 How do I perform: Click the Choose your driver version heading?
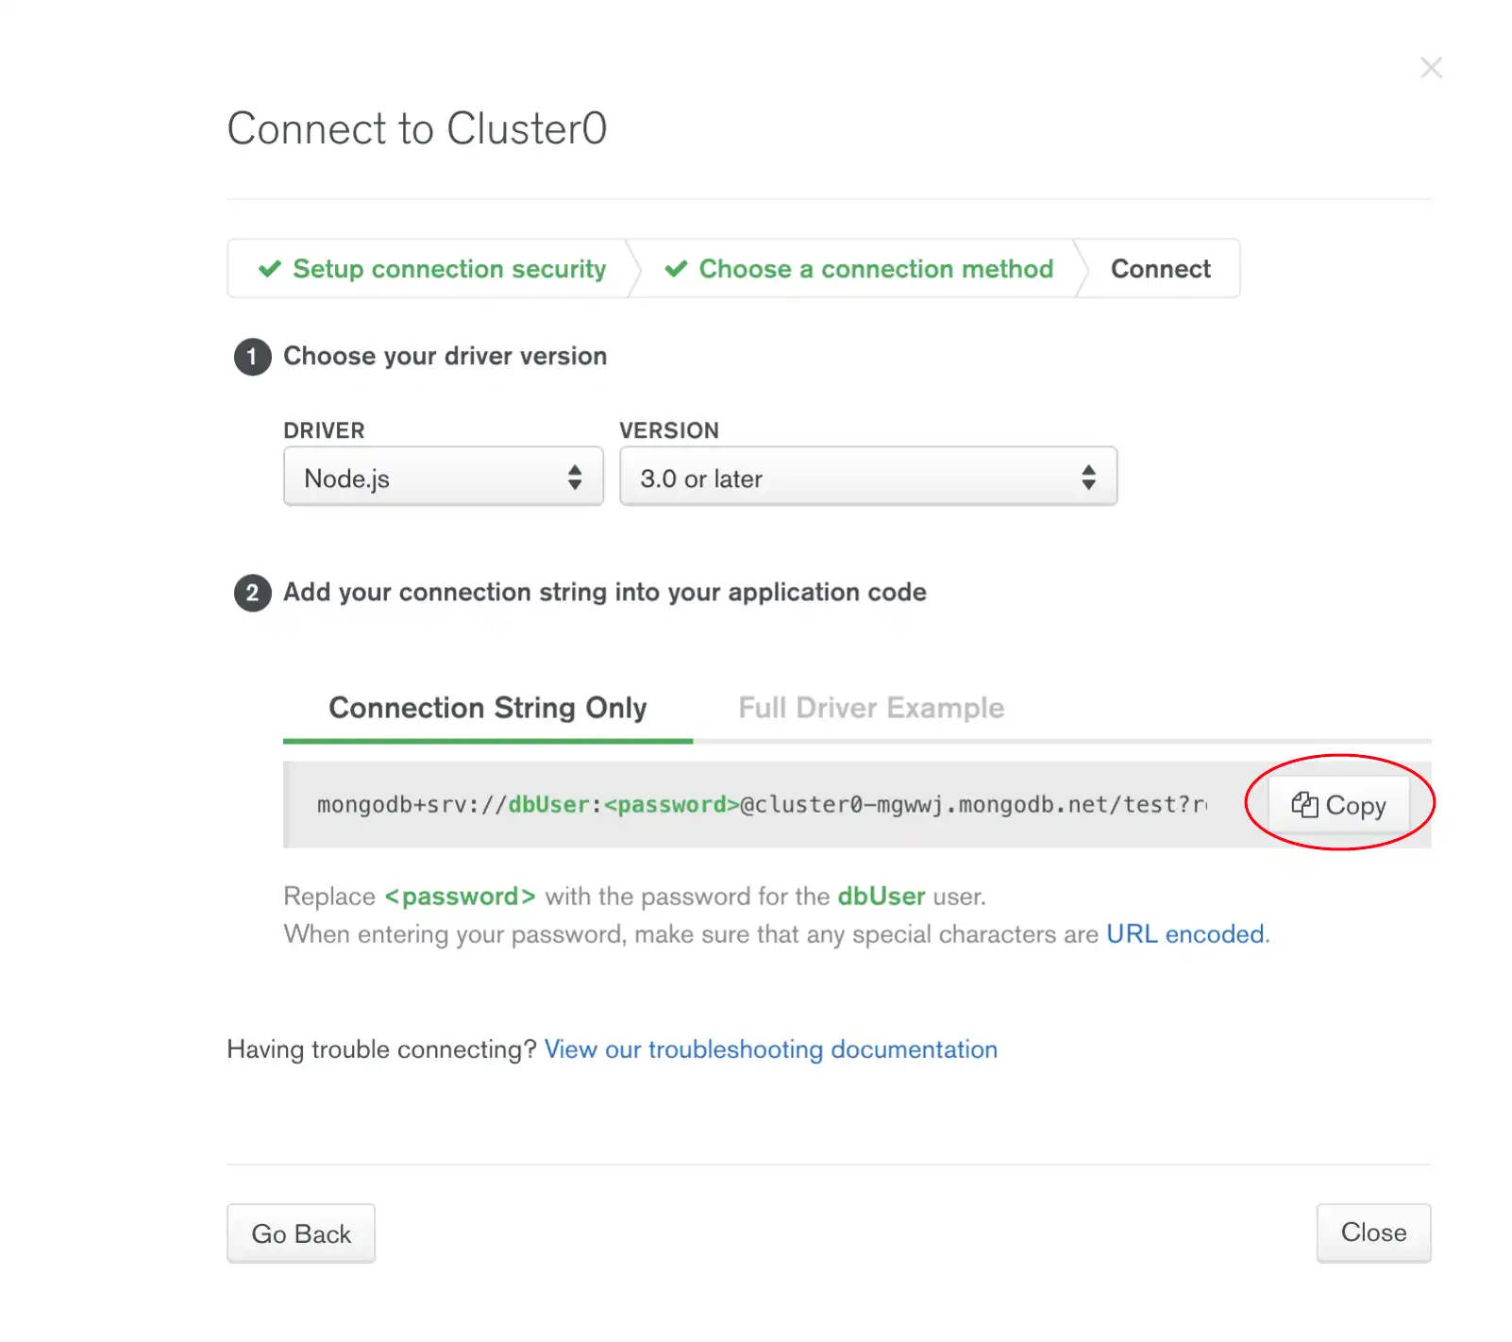click(x=445, y=356)
